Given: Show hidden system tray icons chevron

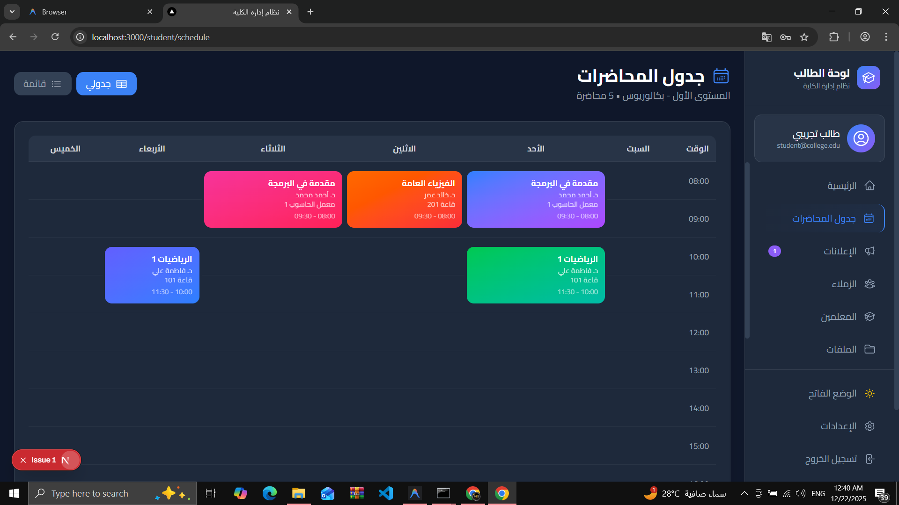Looking at the screenshot, I should (x=744, y=493).
